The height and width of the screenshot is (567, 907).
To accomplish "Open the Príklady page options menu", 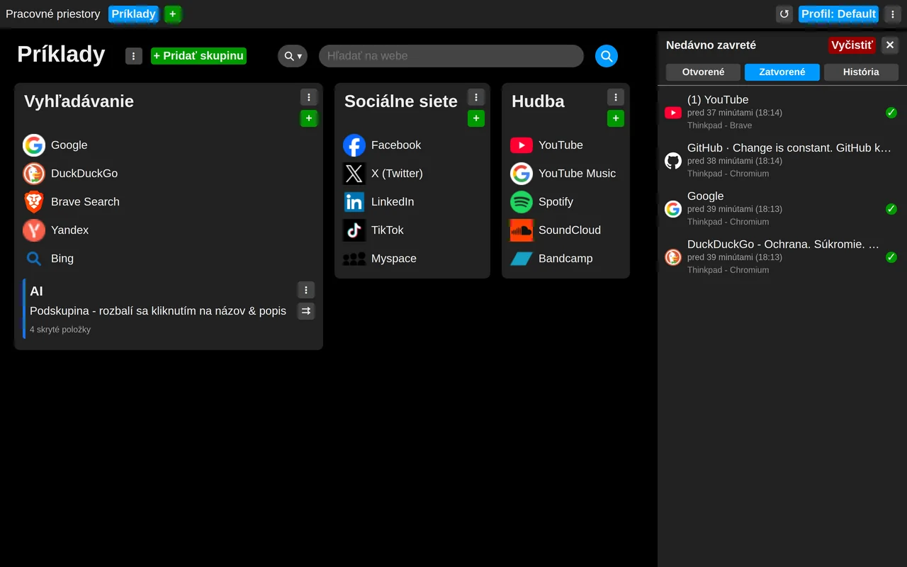I will 134,56.
